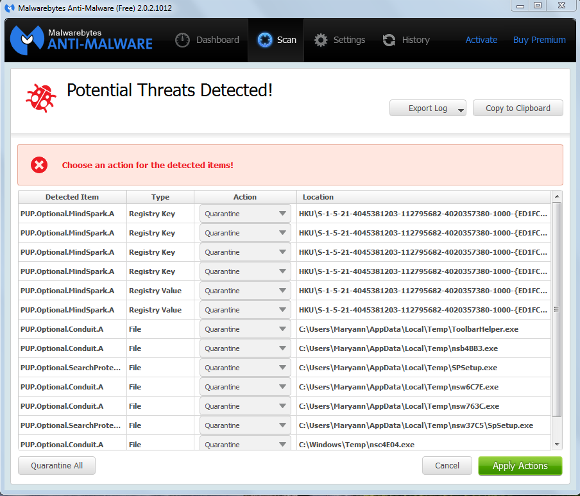Open action dropdown for nsw763C.exe row
Viewport: 580px width, 496px height.
point(245,406)
